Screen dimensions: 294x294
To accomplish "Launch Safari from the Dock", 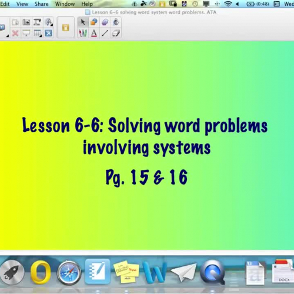I will click(69, 272).
